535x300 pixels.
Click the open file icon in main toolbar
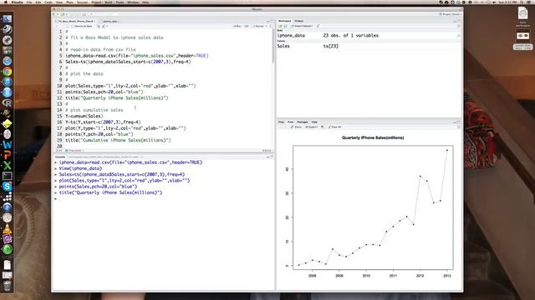[63, 14]
